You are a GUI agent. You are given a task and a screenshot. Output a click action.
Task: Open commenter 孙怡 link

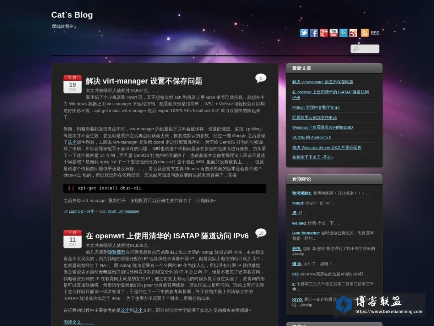pyautogui.click(x=297, y=248)
